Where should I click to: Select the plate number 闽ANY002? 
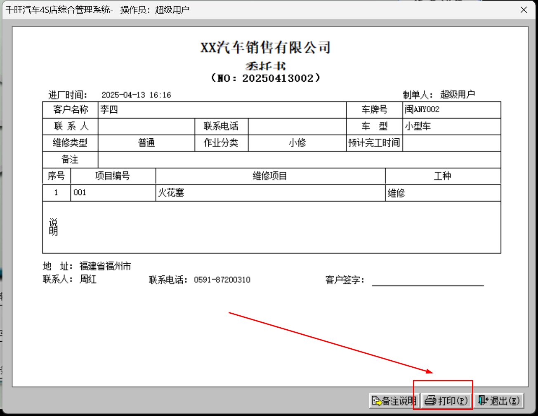tap(422, 109)
